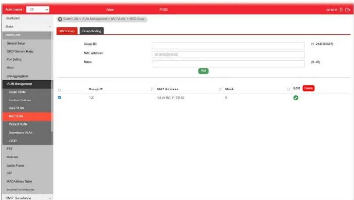
Task: Open Interface Settings submenu item
Action: 20,100
